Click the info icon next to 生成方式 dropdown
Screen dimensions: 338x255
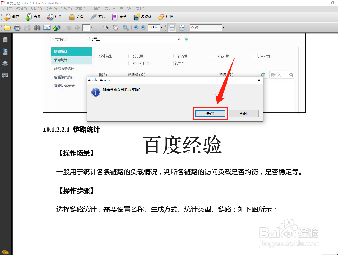tap(186, 39)
